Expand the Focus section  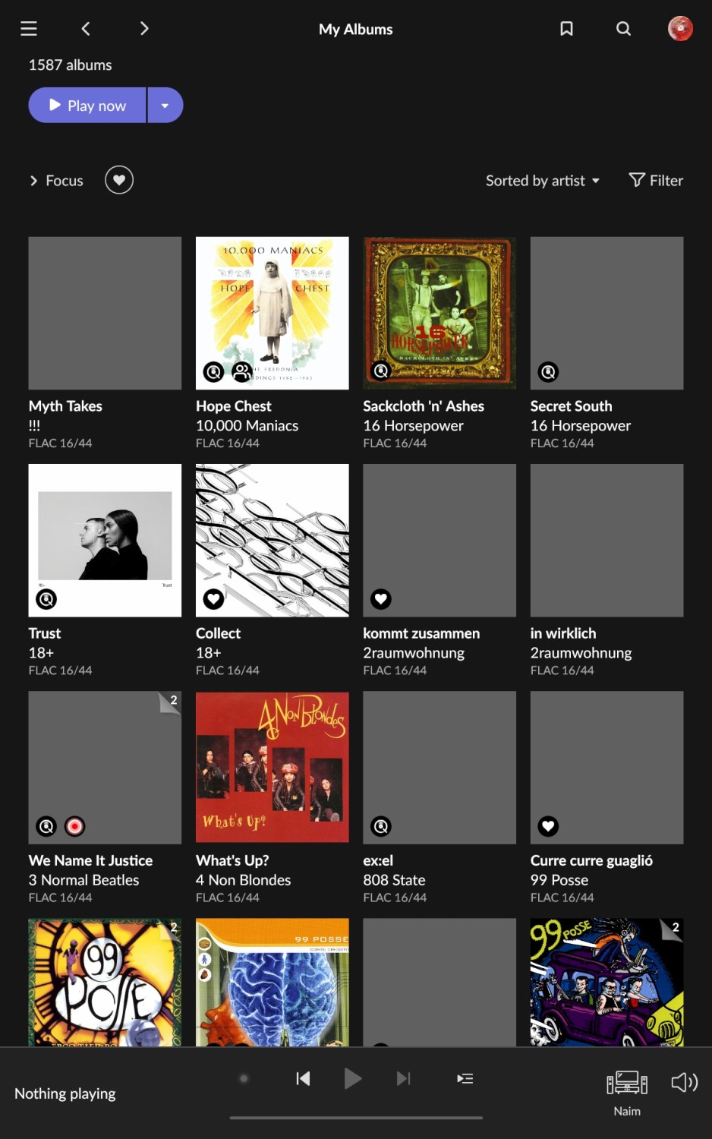[x=56, y=181]
